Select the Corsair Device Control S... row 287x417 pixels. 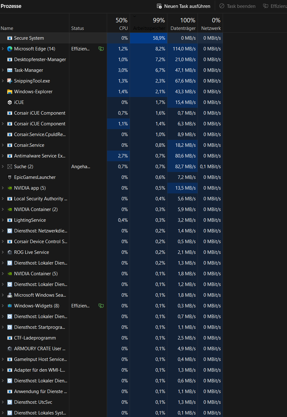pyautogui.click(x=111, y=242)
